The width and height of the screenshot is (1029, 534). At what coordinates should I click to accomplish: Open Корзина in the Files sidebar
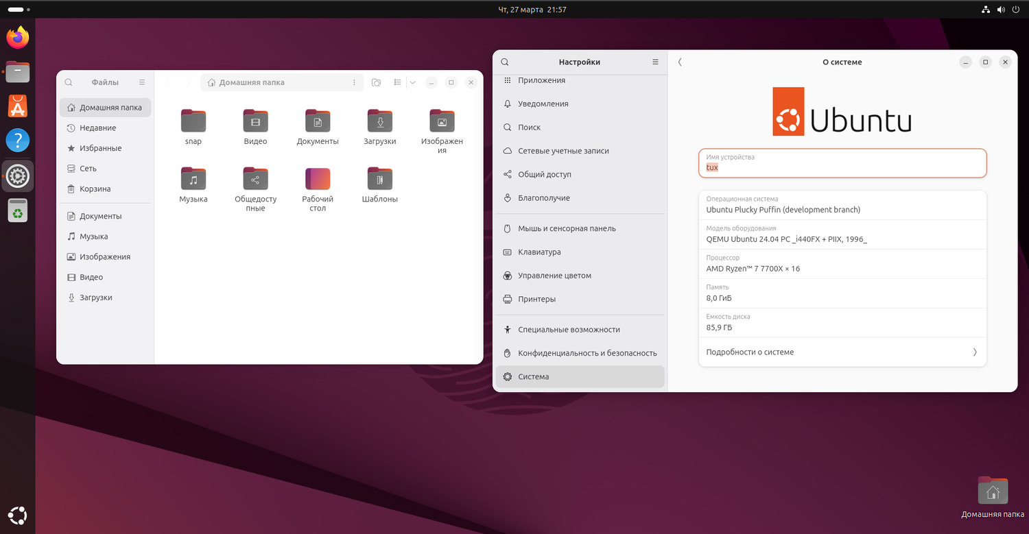point(105,189)
